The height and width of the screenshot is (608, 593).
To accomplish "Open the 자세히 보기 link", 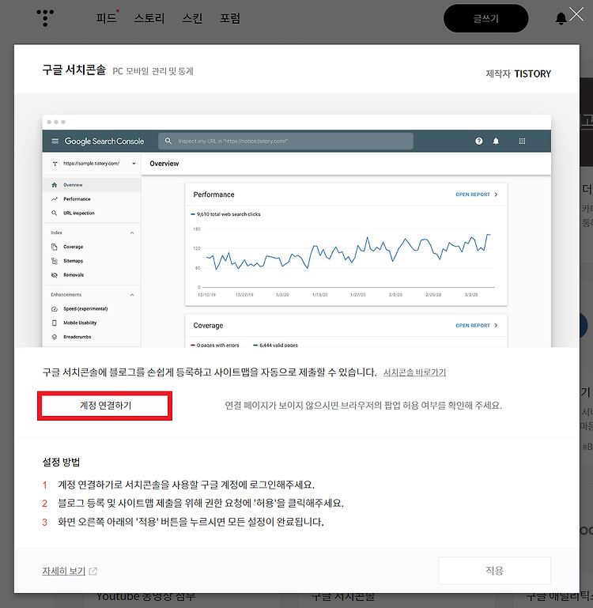I will point(63,571).
